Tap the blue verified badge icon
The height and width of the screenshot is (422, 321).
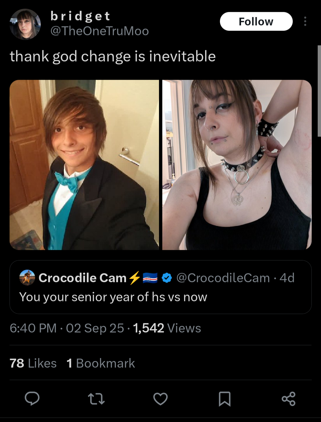pyautogui.click(x=167, y=278)
